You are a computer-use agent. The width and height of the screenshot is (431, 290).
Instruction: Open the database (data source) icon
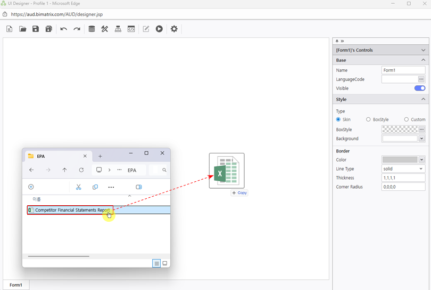point(92,29)
